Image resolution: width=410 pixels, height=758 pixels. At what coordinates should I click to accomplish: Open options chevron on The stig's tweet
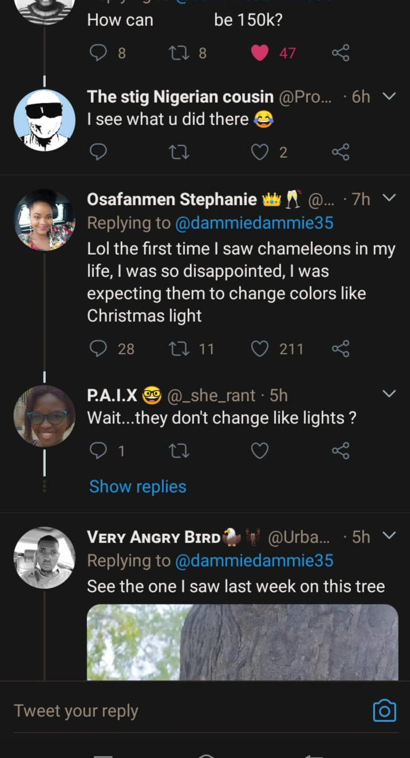(389, 96)
